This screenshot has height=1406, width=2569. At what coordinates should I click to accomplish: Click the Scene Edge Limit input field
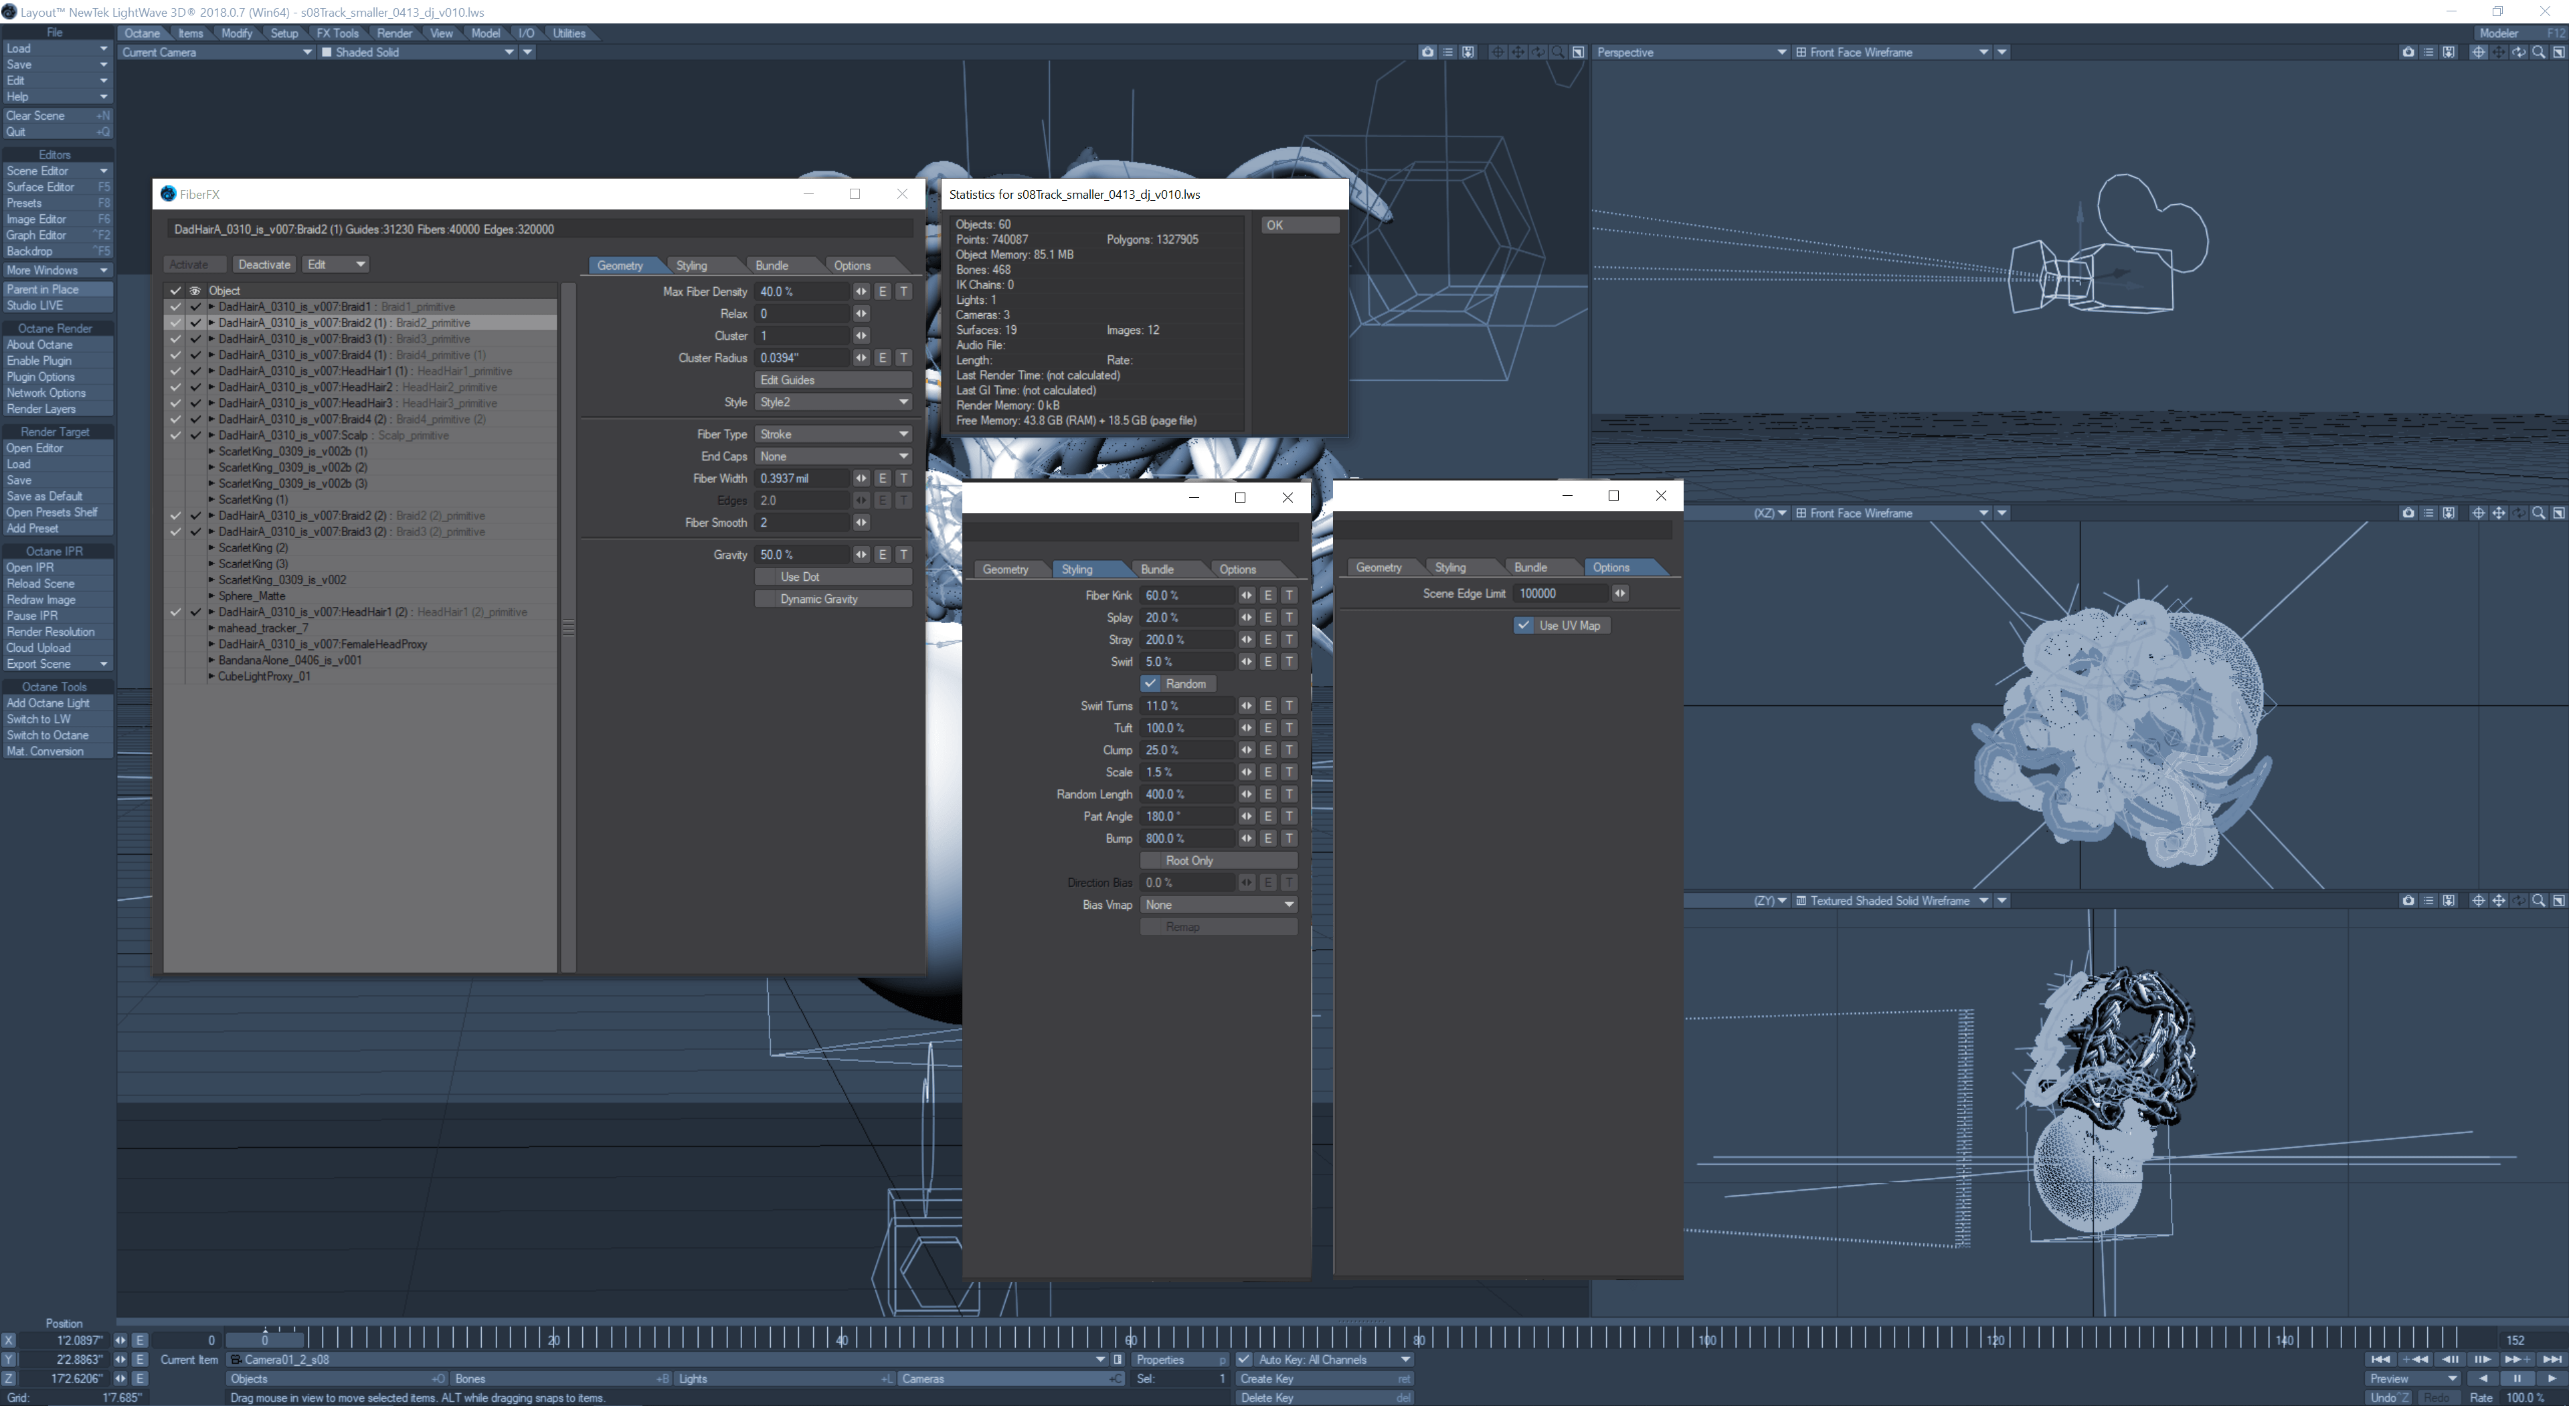(1560, 594)
